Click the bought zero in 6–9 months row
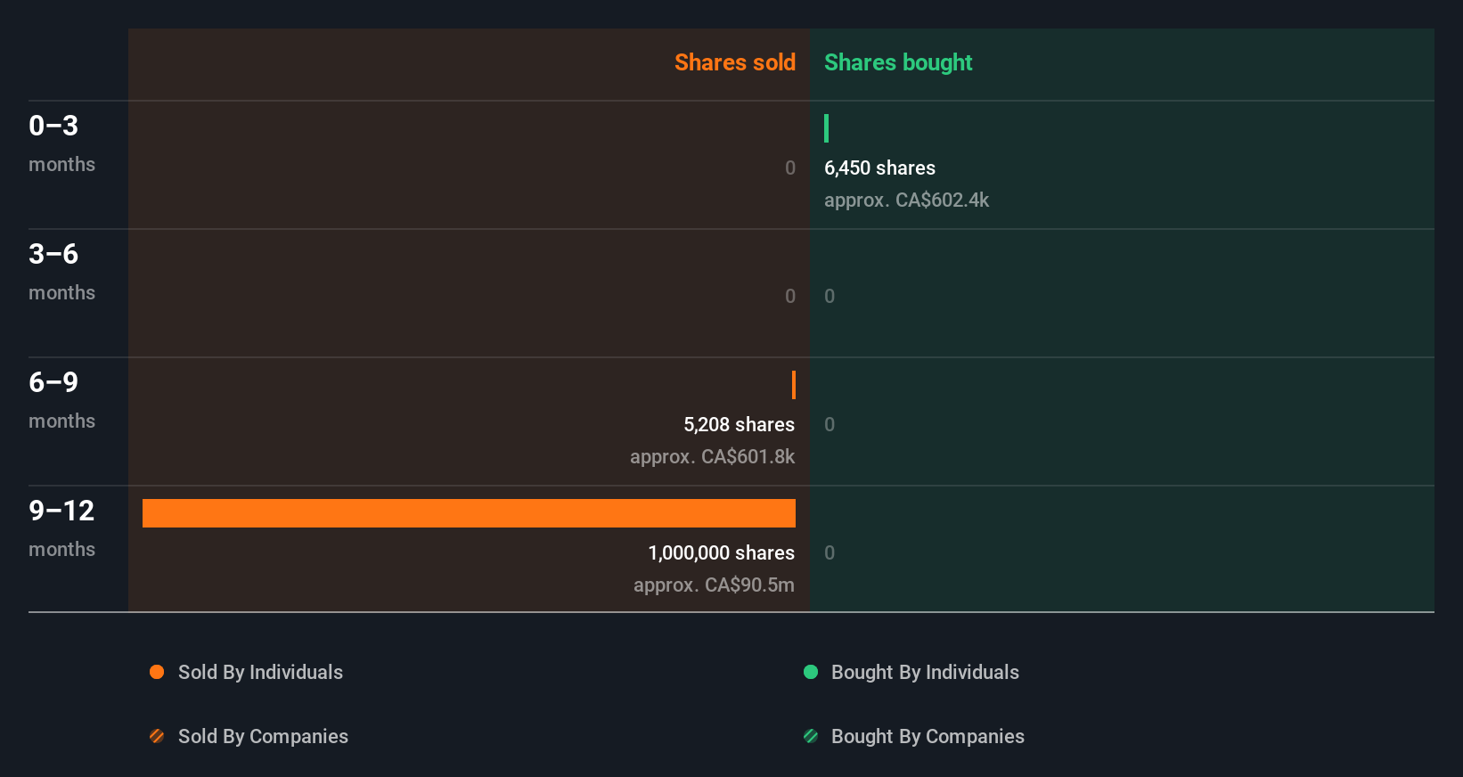 (x=830, y=424)
